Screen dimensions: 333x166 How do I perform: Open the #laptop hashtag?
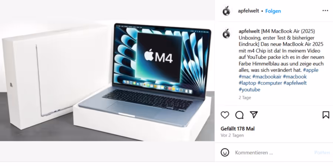pyautogui.click(x=248, y=83)
